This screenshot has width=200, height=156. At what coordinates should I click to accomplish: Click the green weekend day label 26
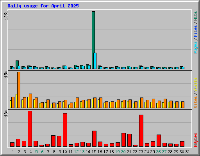coord(158,152)
